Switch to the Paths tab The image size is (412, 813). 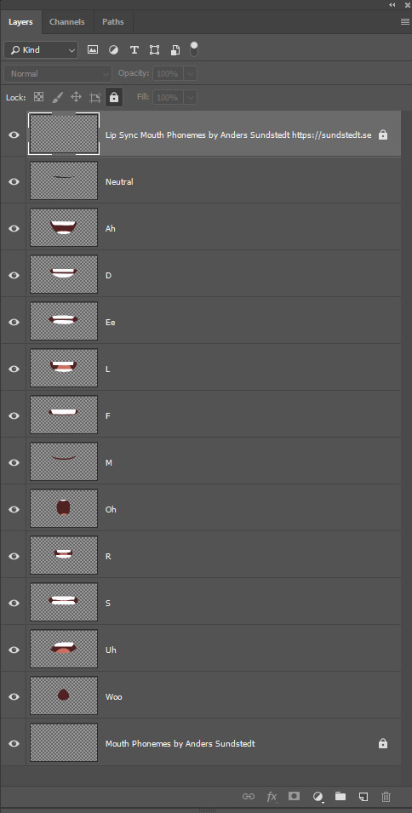(x=113, y=22)
